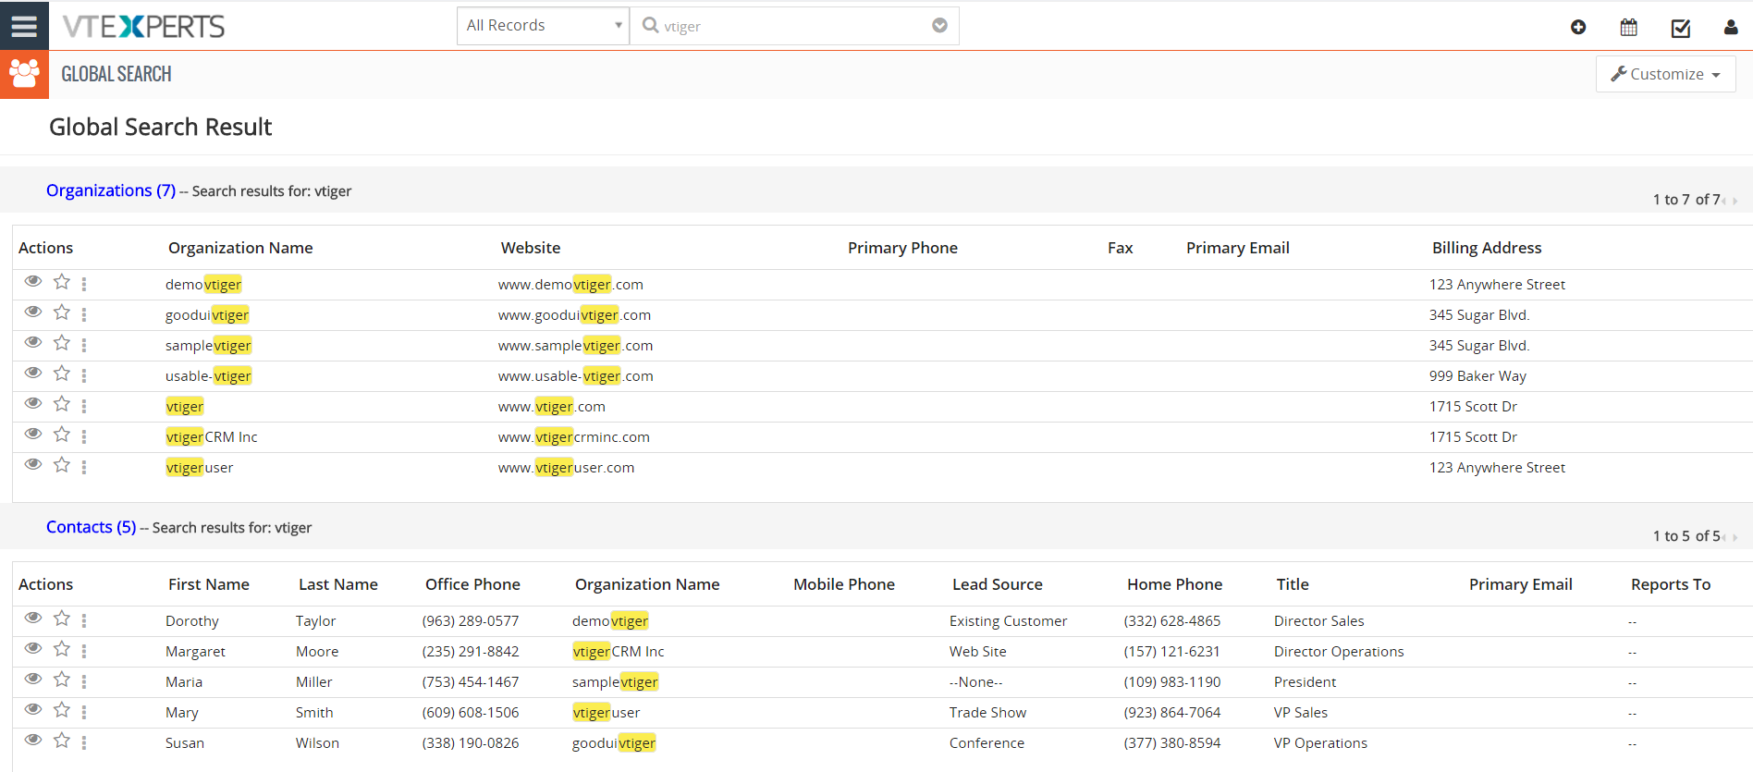Click the orange Global Search module icon
This screenshot has width=1753, height=772.
pyautogui.click(x=24, y=74)
